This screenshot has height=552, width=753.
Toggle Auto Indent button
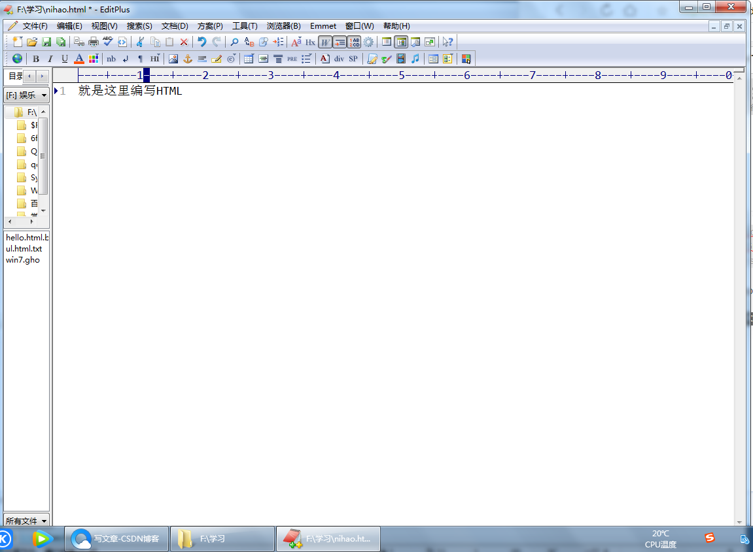[x=340, y=42]
